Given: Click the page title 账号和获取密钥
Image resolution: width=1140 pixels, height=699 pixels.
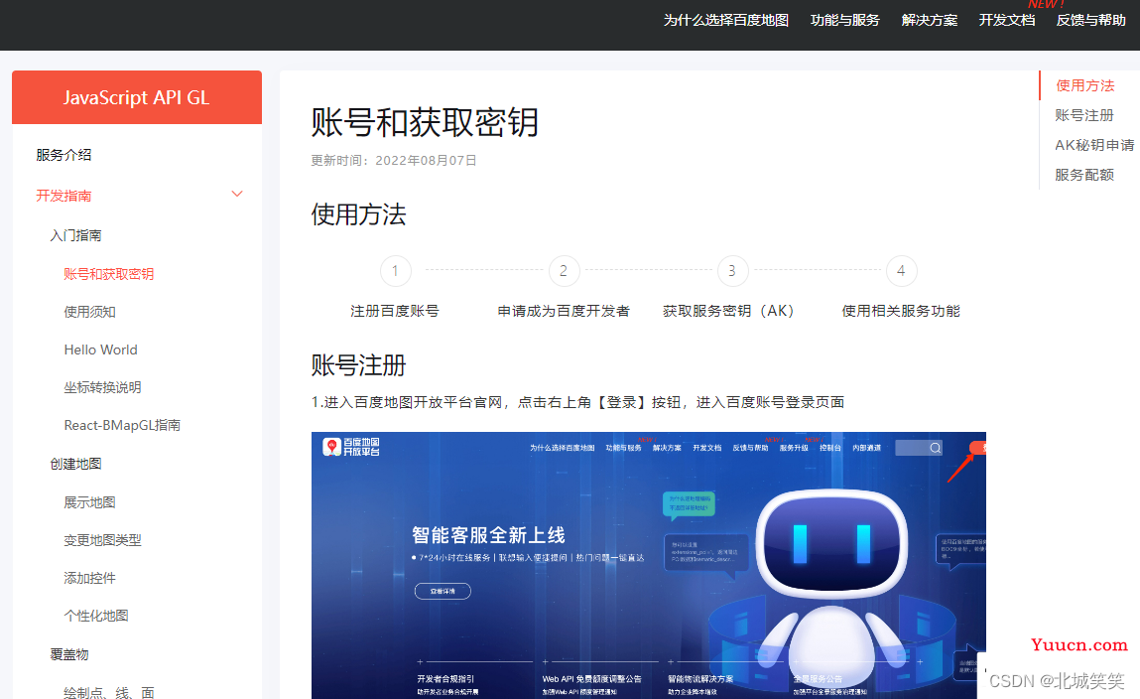Looking at the screenshot, I should 425,122.
